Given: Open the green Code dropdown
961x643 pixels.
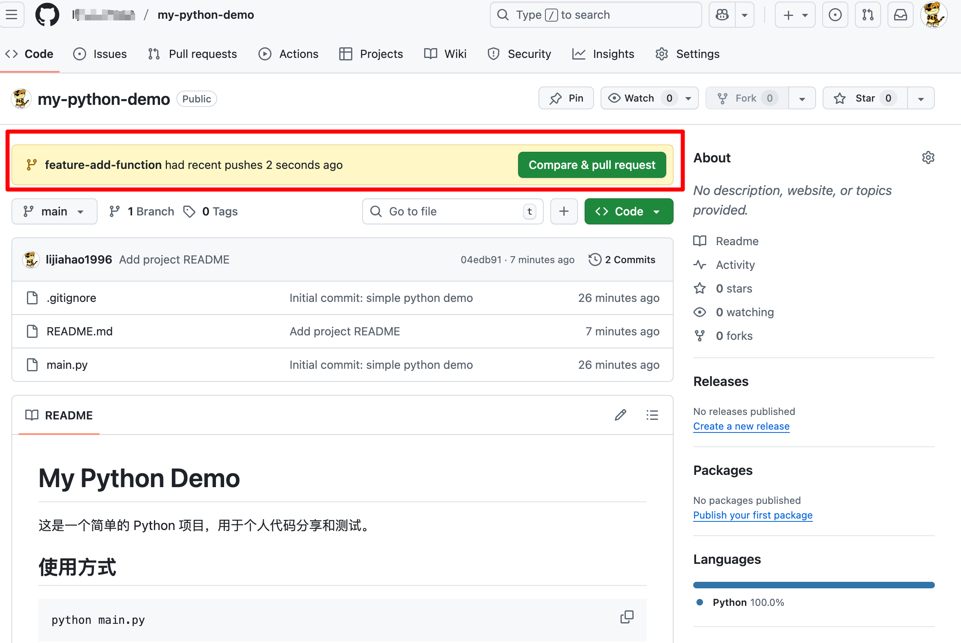Looking at the screenshot, I should tap(628, 212).
